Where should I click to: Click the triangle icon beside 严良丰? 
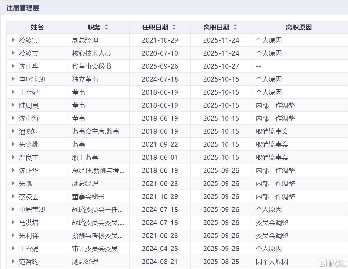(x=13, y=157)
